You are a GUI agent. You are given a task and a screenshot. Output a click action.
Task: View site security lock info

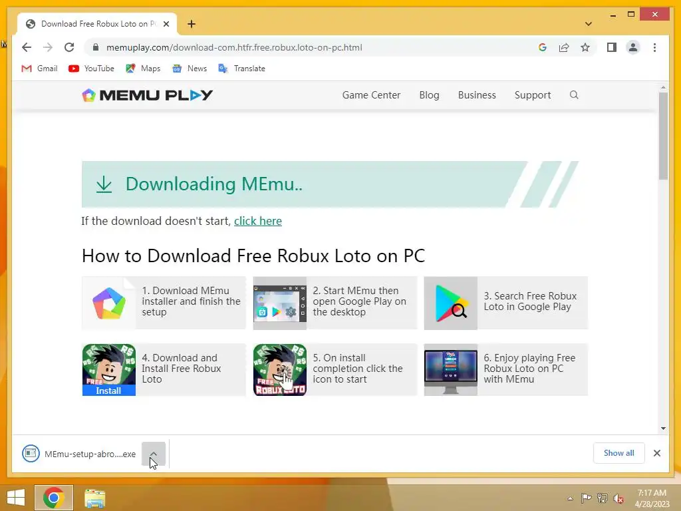pyautogui.click(x=96, y=47)
